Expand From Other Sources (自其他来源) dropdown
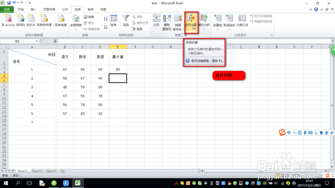The width and height of the screenshot is (335, 188). 44,29
